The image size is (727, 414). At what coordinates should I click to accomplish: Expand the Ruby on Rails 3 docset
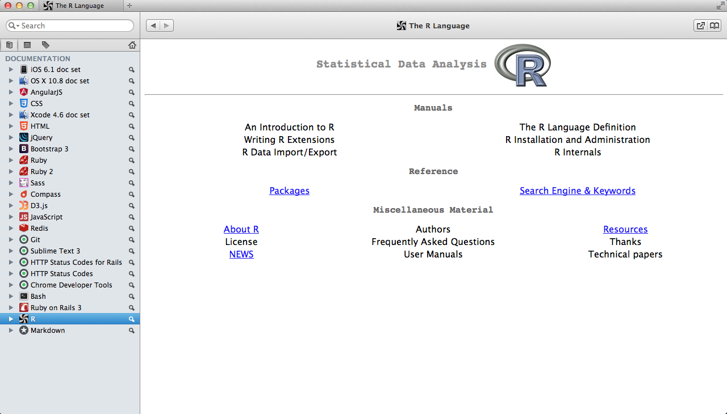coord(10,307)
